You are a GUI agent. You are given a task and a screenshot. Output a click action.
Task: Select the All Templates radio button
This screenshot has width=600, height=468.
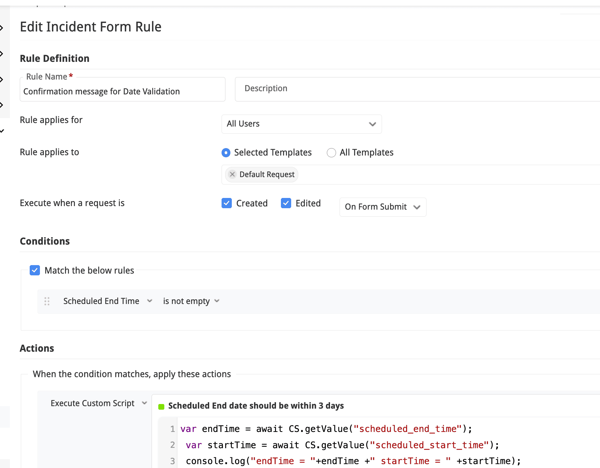click(x=331, y=153)
